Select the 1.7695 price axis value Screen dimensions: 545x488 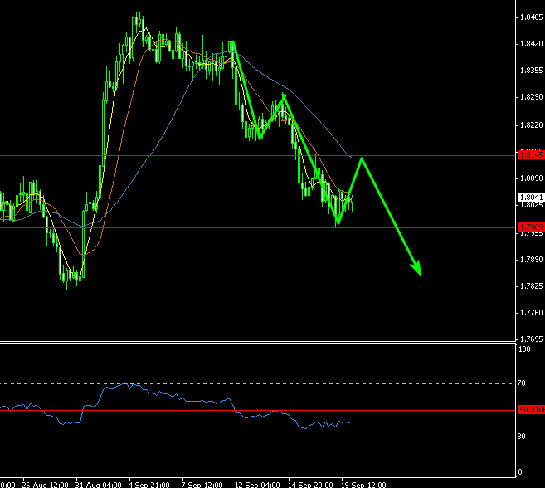[531, 339]
